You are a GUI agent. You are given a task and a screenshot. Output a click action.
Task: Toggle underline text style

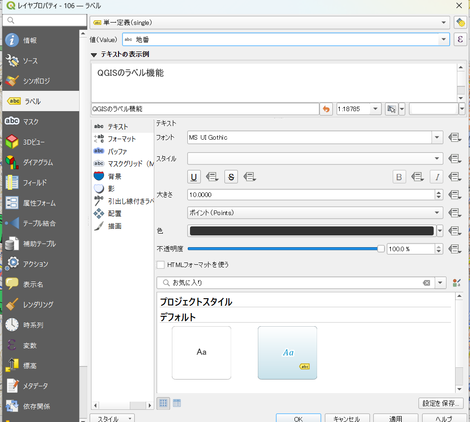pyautogui.click(x=194, y=177)
